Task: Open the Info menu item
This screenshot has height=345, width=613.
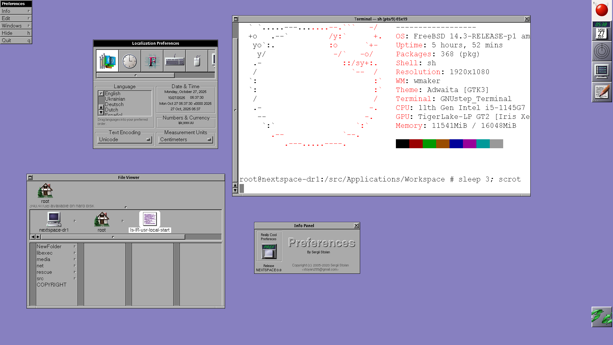Action: 16,11
